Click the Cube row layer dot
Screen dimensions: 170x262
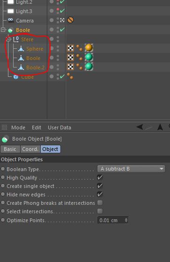point(52,76)
